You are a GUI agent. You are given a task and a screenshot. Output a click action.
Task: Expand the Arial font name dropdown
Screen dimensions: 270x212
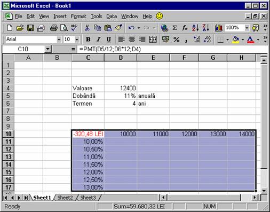click(59, 40)
